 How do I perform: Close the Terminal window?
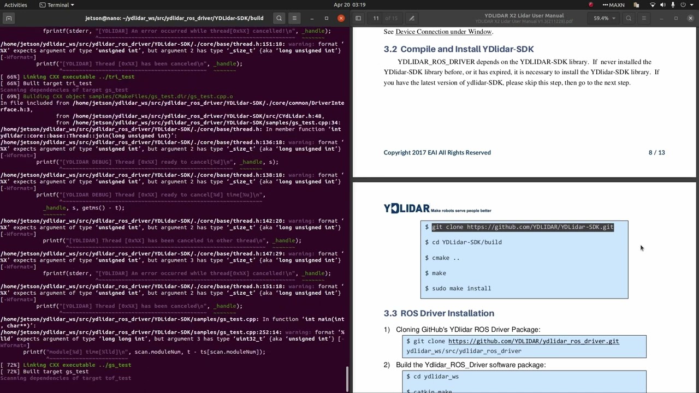click(x=341, y=18)
